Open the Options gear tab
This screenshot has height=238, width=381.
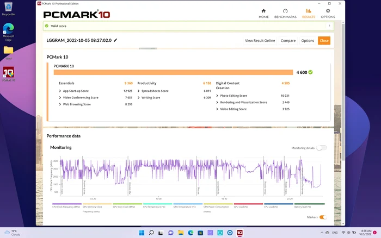tap(328, 14)
